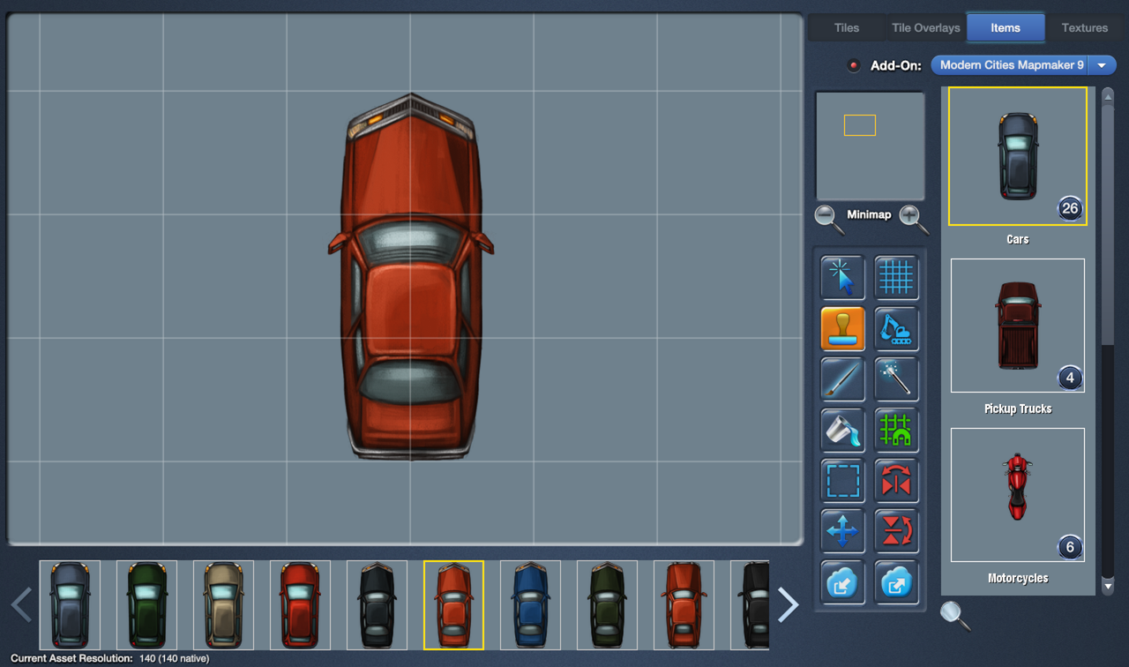Select the green grid archway tool
The width and height of the screenshot is (1129, 667).
tap(896, 430)
